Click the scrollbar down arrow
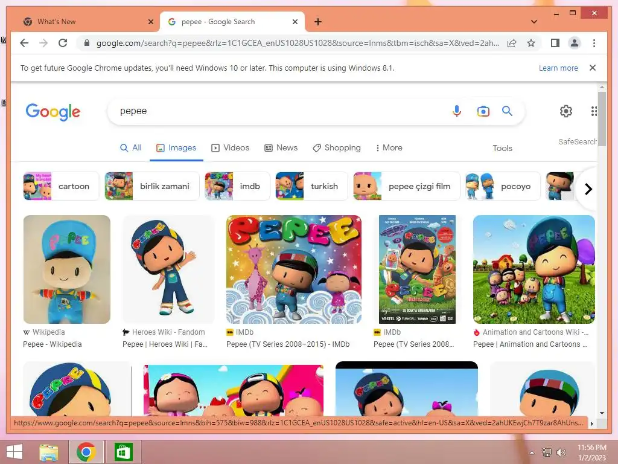Viewport: 618px width, 464px height. 602,413
